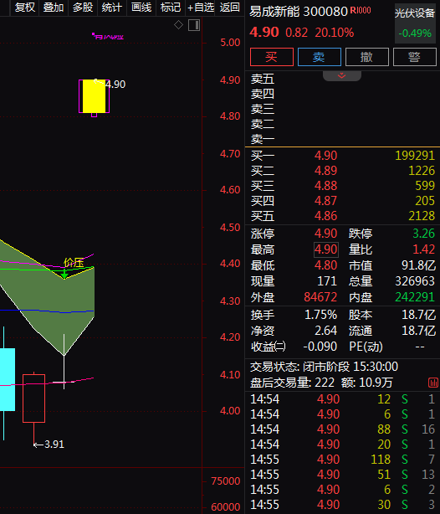Click price change 20.10% in header
This screenshot has width=440, height=514.
tap(334, 33)
